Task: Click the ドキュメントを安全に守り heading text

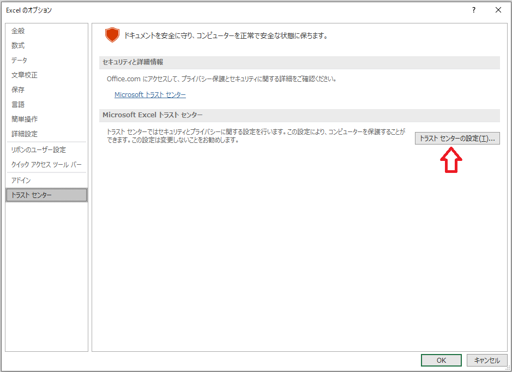Action: pos(226,35)
